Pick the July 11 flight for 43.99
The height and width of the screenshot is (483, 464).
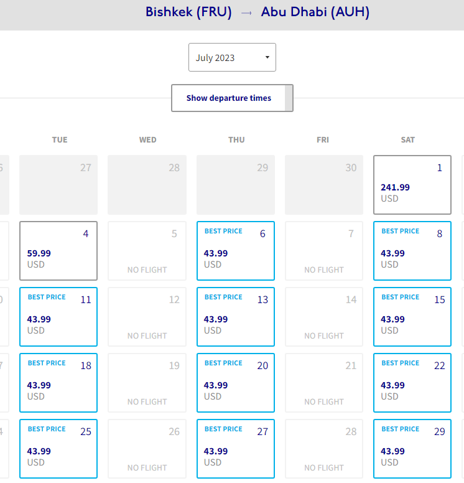[58, 317]
